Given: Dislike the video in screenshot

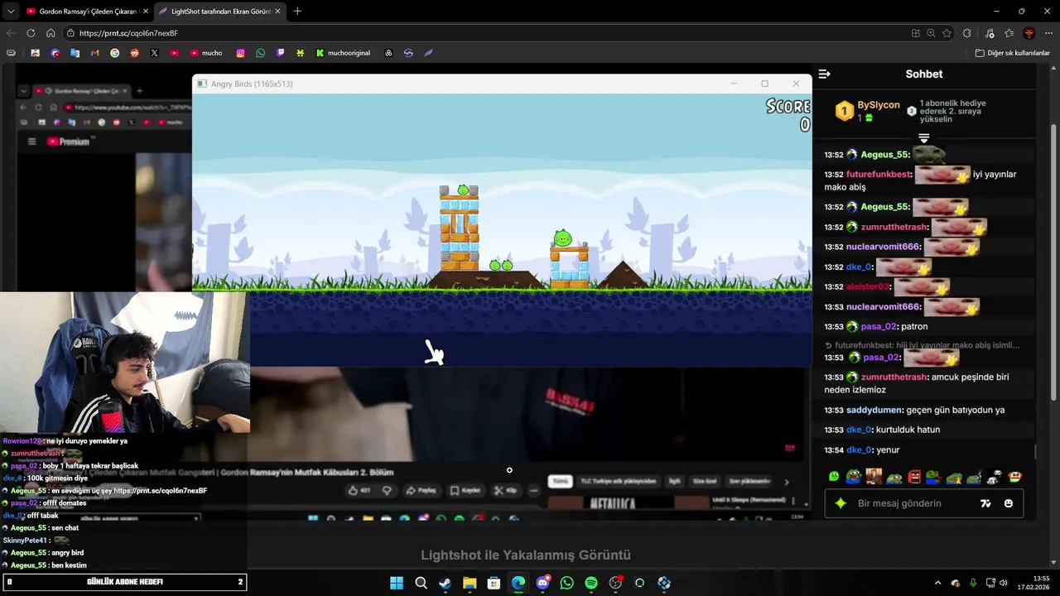Looking at the screenshot, I should click(x=387, y=490).
